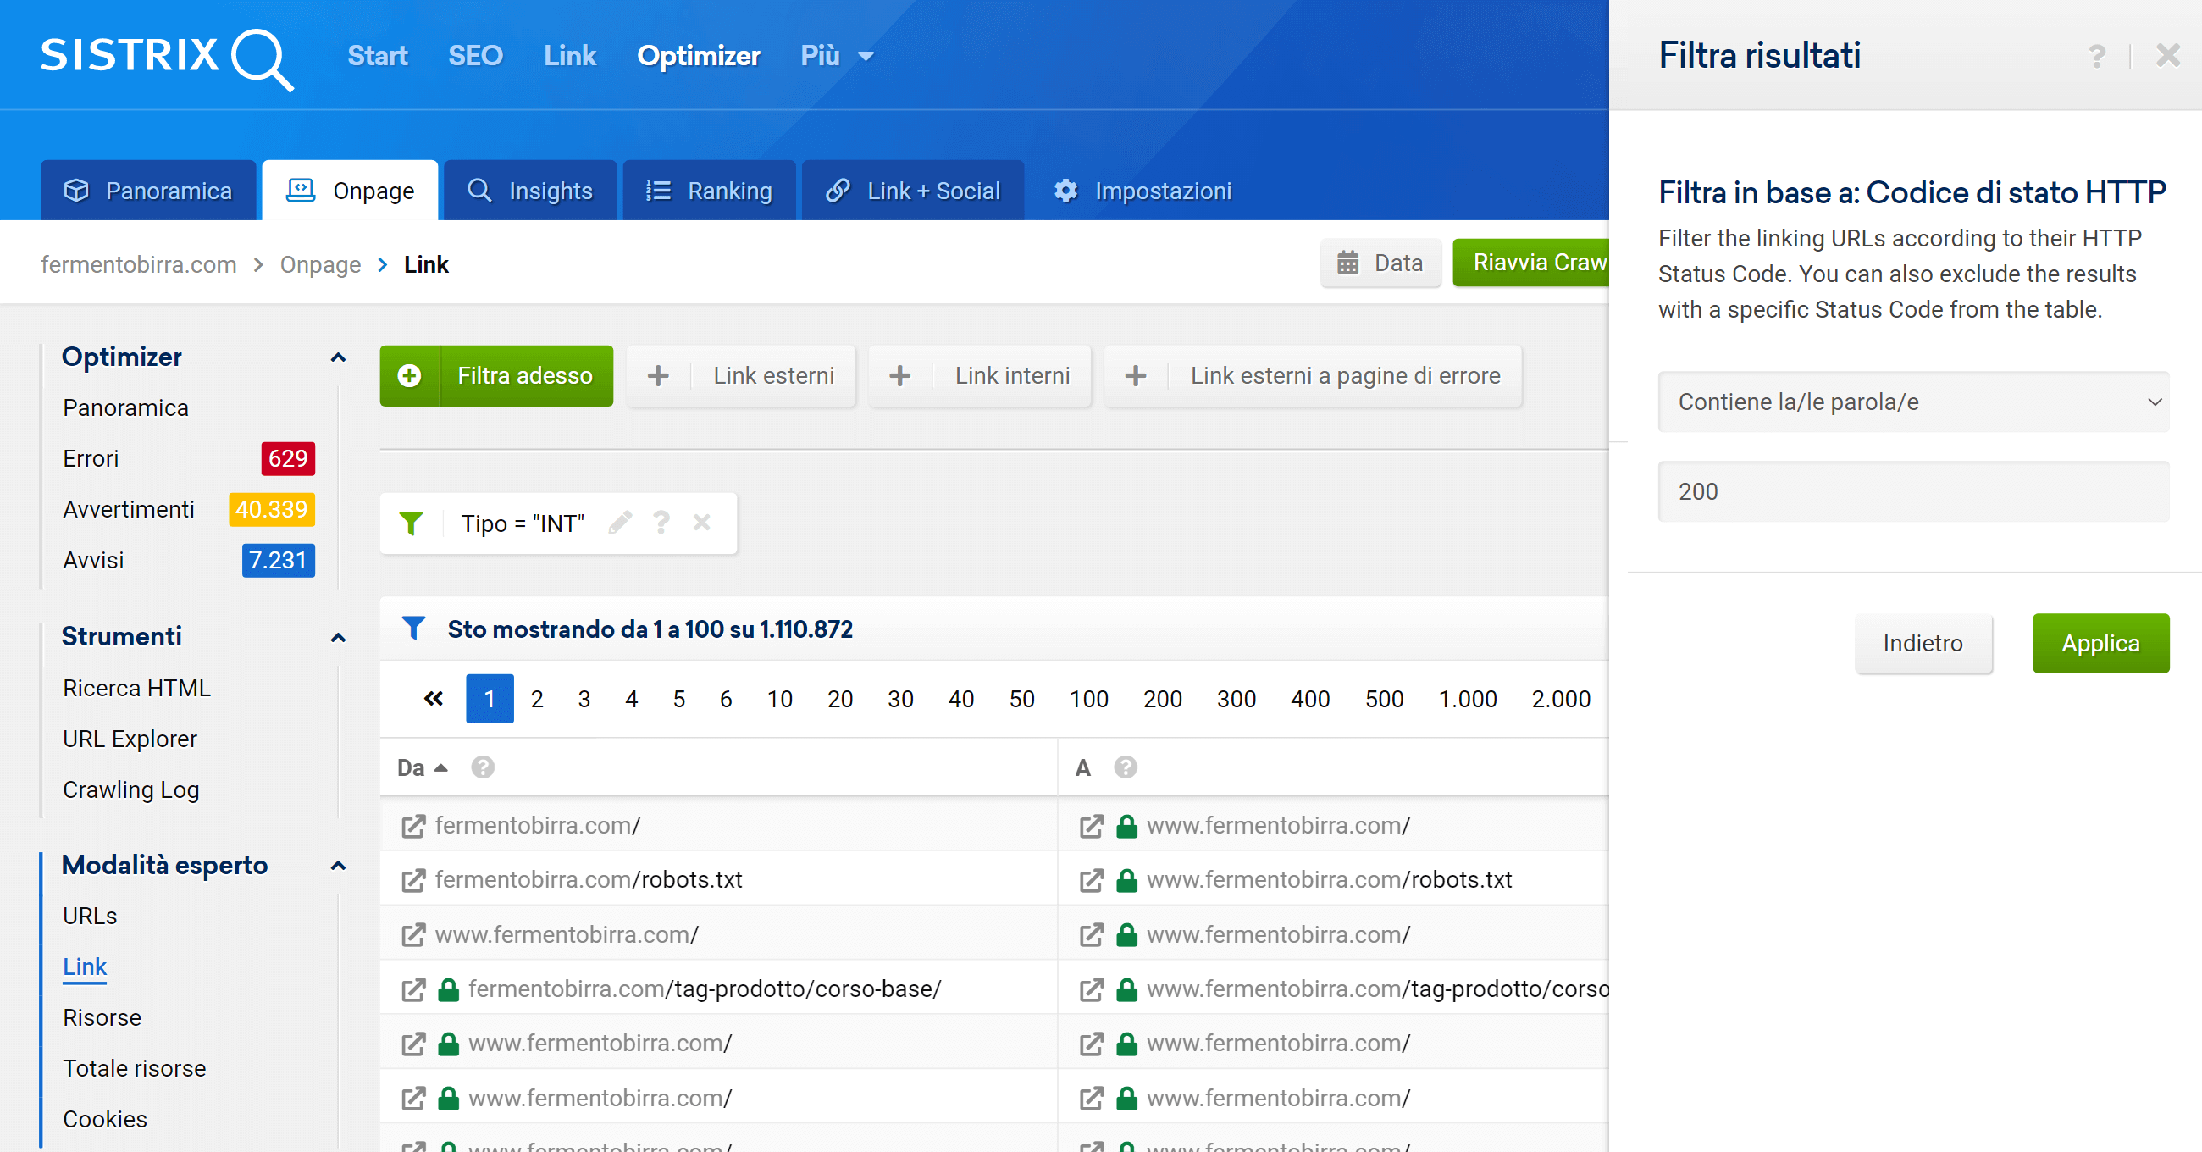2202x1152 pixels.
Task: Click the pencil icon on the Tipo filter
Action: click(x=621, y=523)
